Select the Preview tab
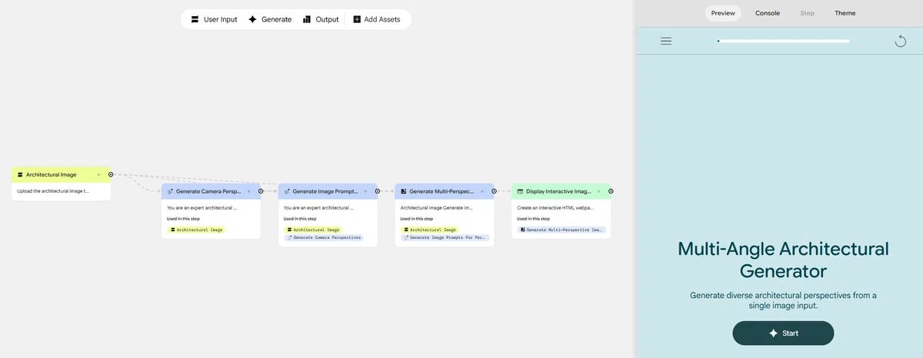The width and height of the screenshot is (923, 358). (723, 13)
